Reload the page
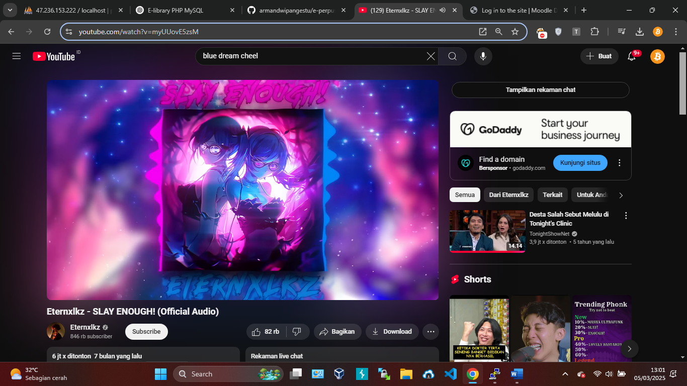Screen dimensions: 687x386 tap(47, 32)
